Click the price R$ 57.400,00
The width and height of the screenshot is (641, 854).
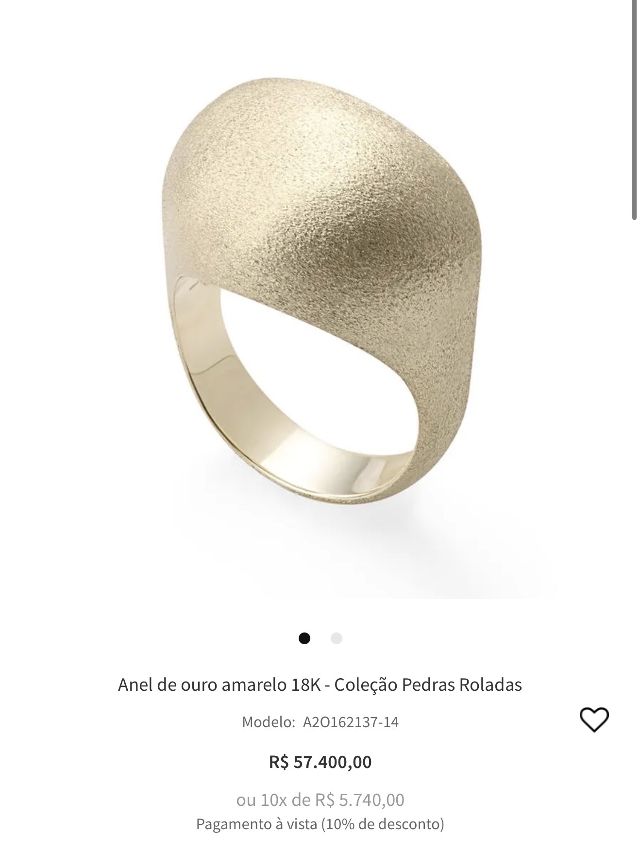pos(320,762)
